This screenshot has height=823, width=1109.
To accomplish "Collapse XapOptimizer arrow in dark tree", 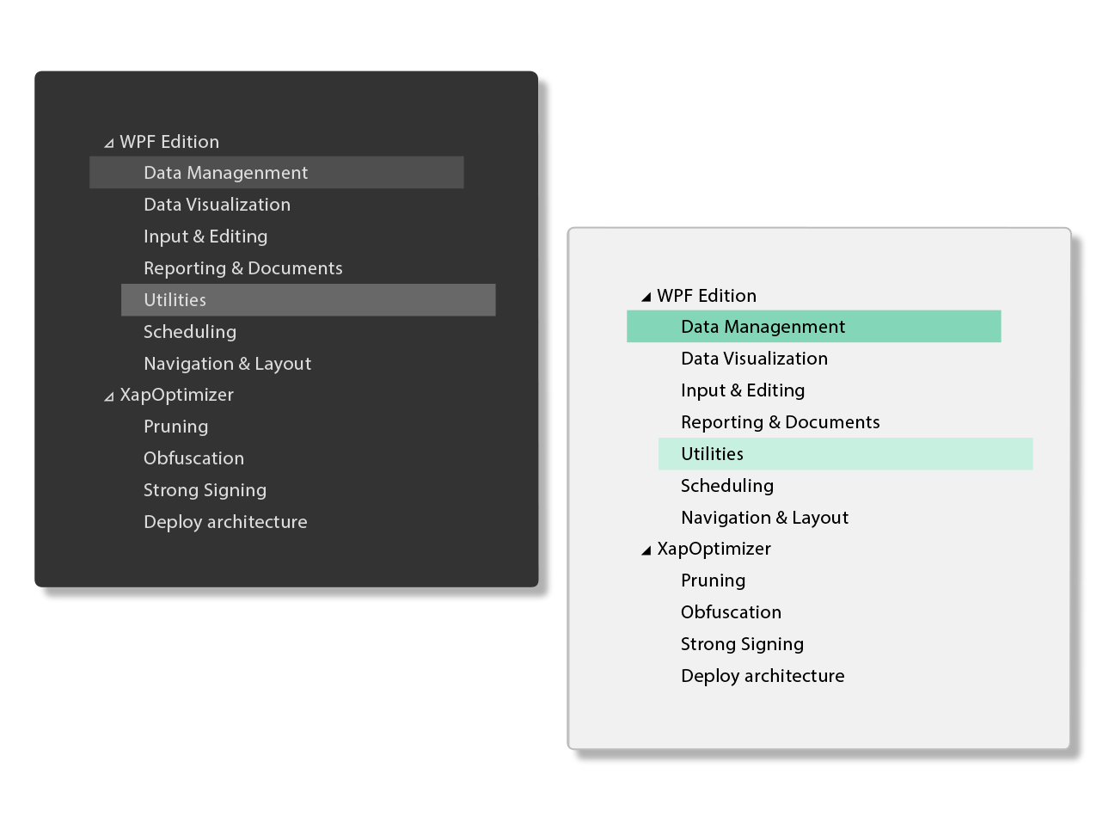I will tap(109, 396).
